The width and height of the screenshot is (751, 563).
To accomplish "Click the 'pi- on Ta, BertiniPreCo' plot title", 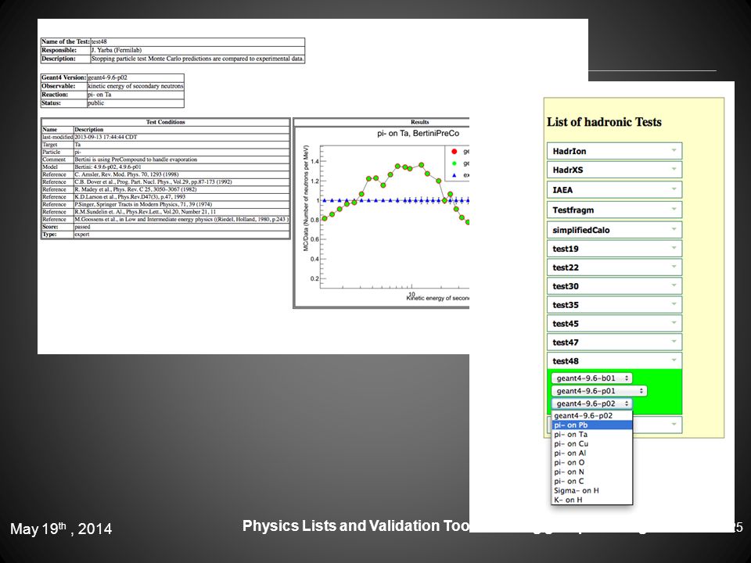I will [418, 134].
